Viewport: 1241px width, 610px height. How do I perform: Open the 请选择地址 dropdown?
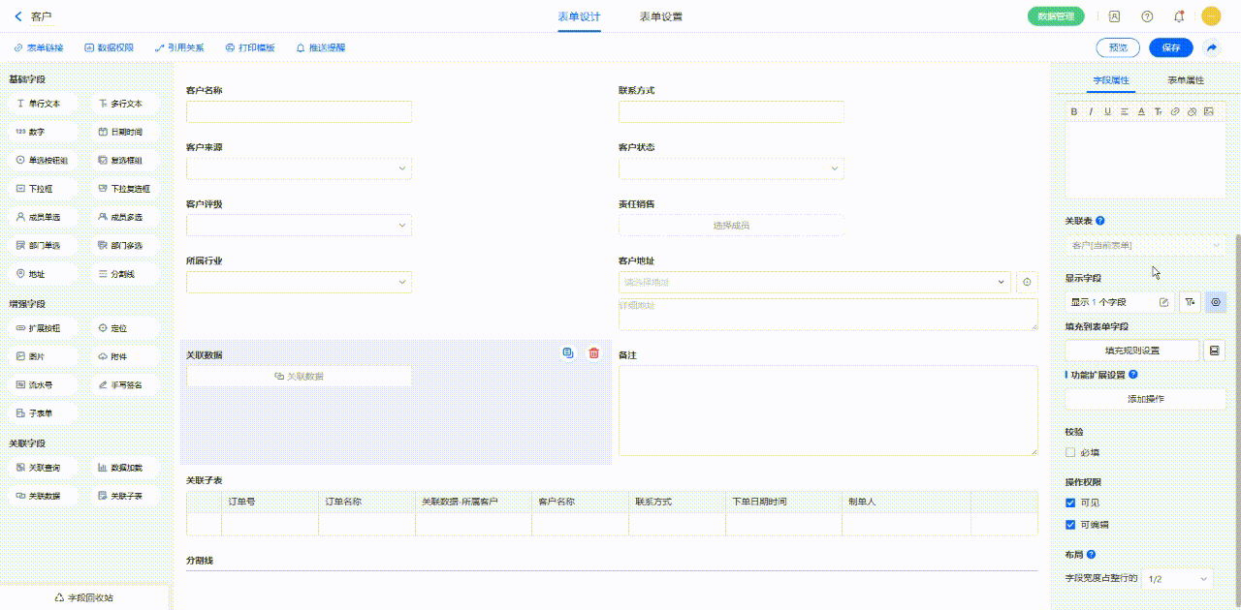click(x=814, y=282)
